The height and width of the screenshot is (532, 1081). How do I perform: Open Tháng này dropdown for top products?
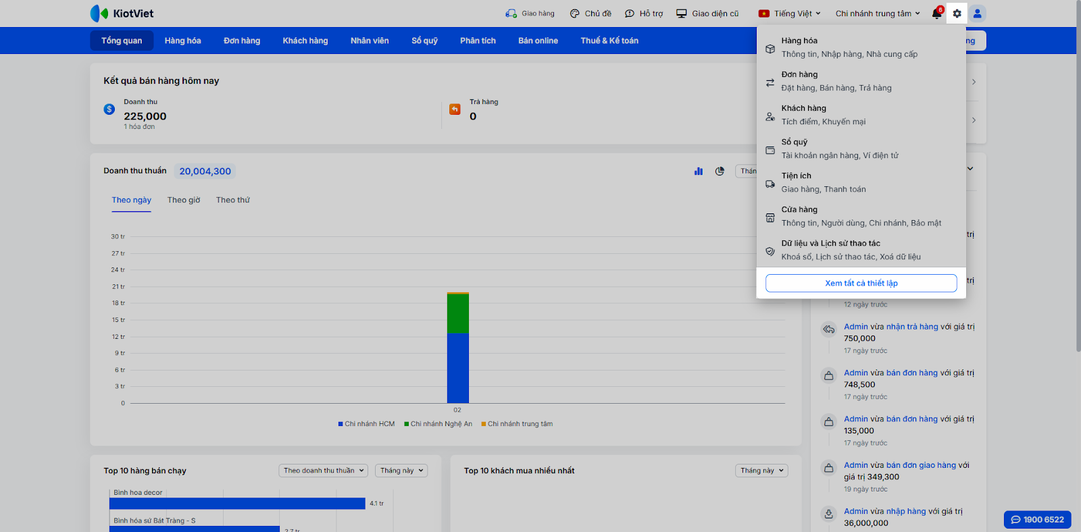point(401,471)
